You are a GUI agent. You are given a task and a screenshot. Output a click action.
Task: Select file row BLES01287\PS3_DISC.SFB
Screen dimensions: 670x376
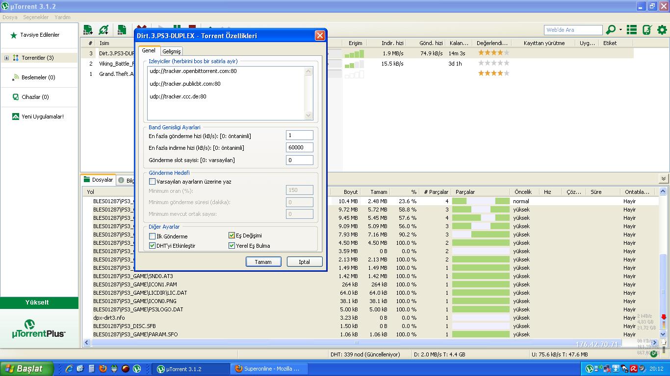(370, 326)
